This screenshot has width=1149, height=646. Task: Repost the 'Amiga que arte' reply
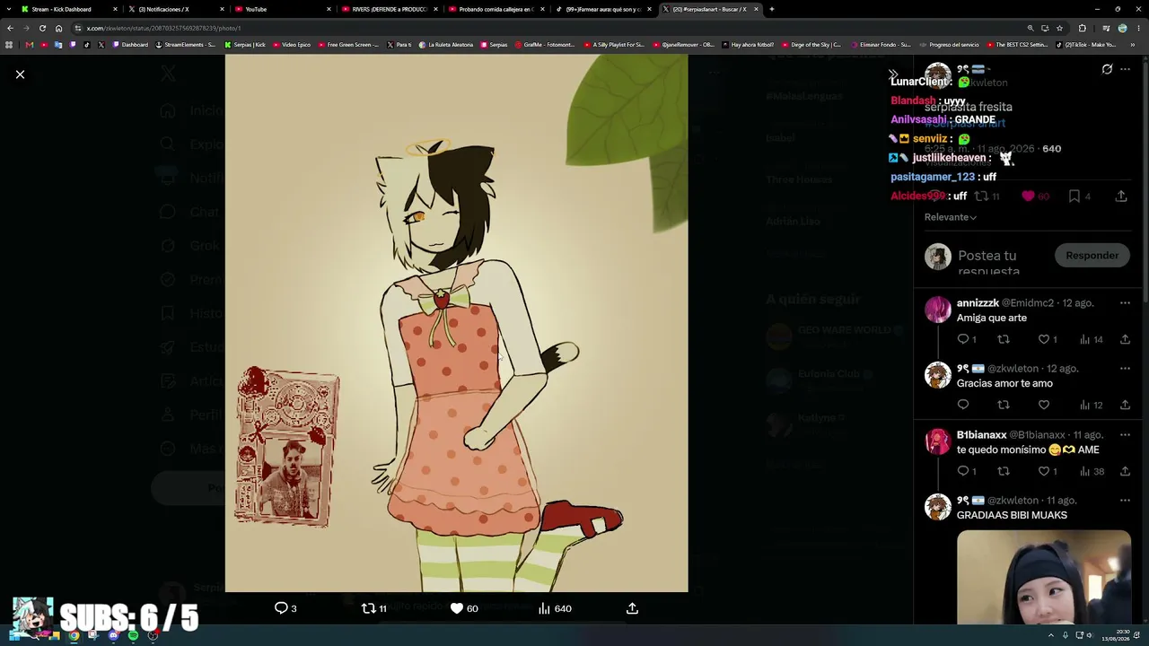1004,339
